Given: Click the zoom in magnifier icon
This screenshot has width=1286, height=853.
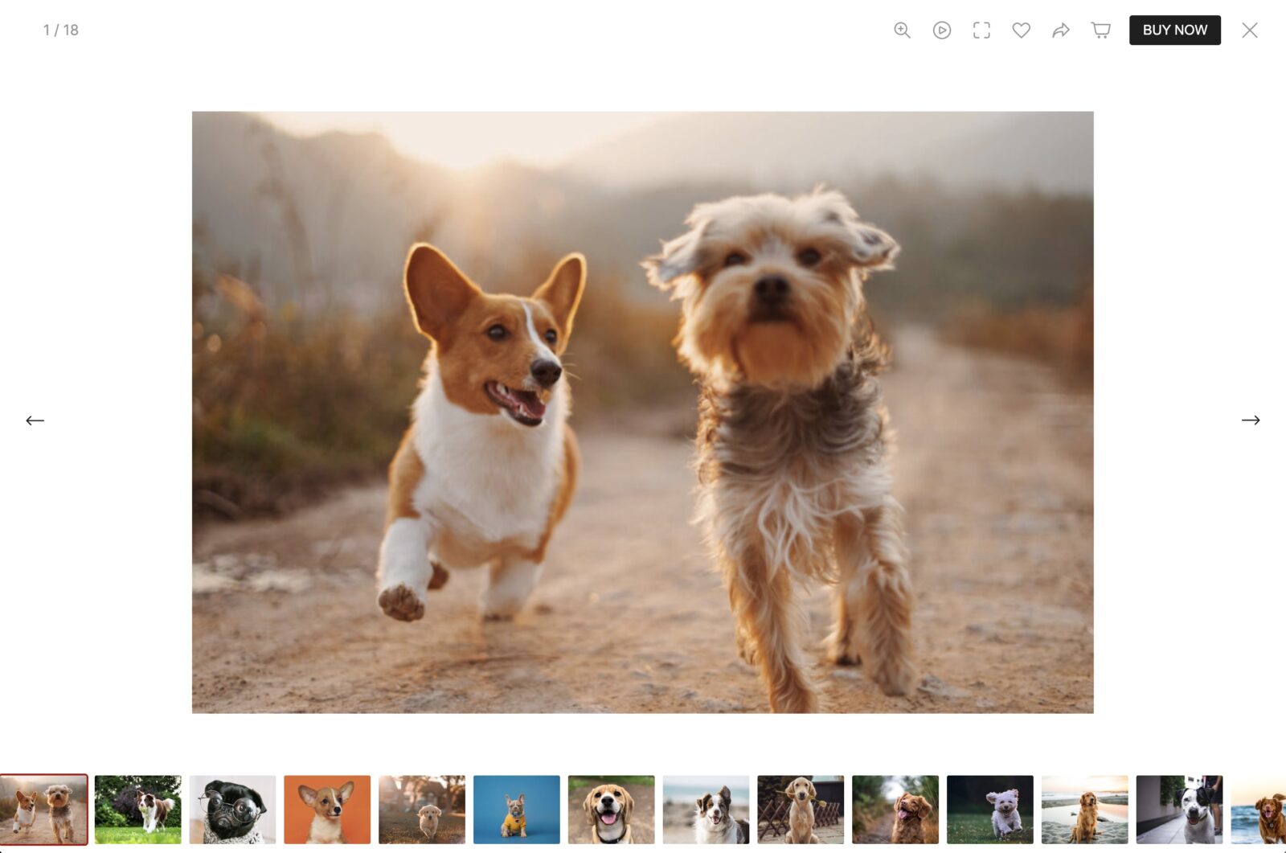Looking at the screenshot, I should tap(902, 31).
